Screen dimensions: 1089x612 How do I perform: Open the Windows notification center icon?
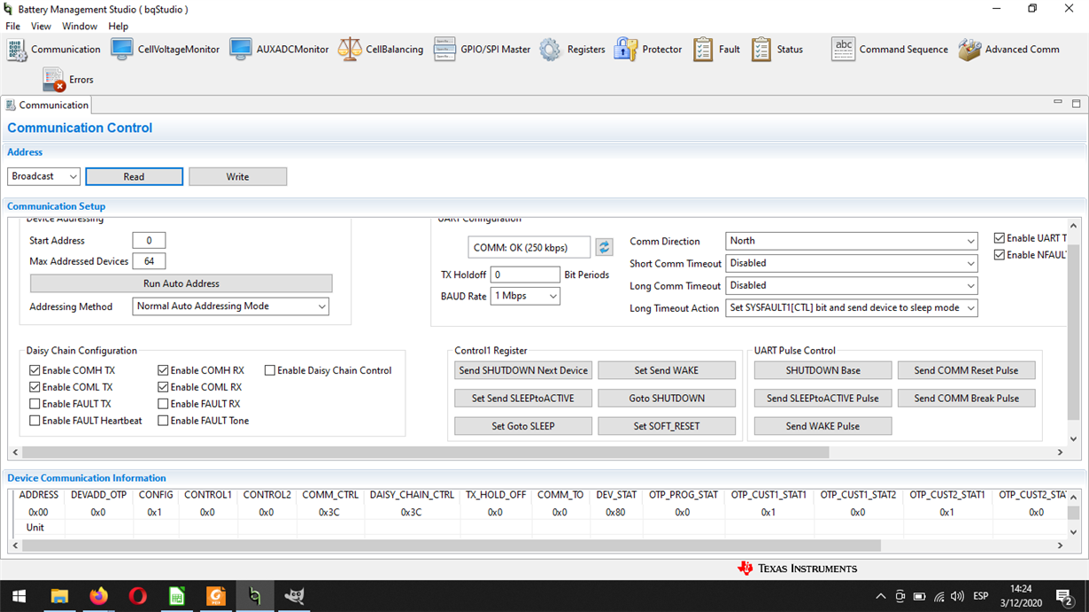coord(1064,596)
